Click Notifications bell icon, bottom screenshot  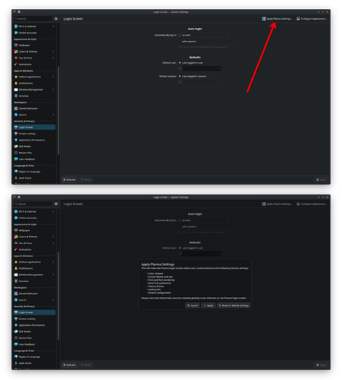tap(16, 268)
